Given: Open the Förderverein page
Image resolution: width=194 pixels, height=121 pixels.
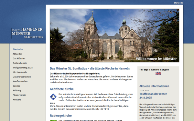Looking at the screenshot, I should (x=19, y=95).
